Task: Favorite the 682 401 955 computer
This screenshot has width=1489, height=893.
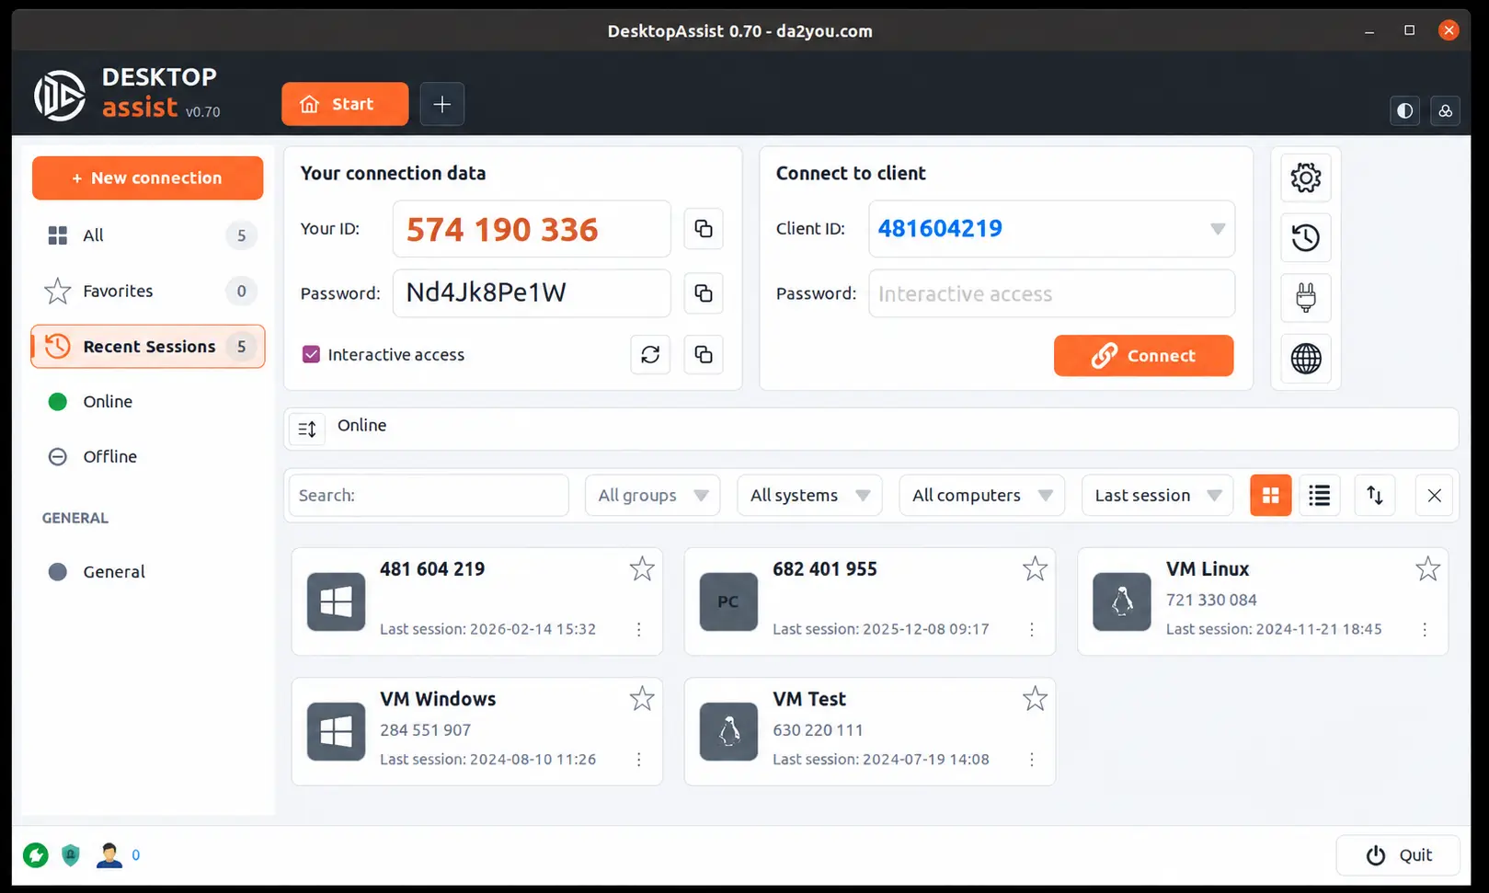Action: click(x=1035, y=569)
